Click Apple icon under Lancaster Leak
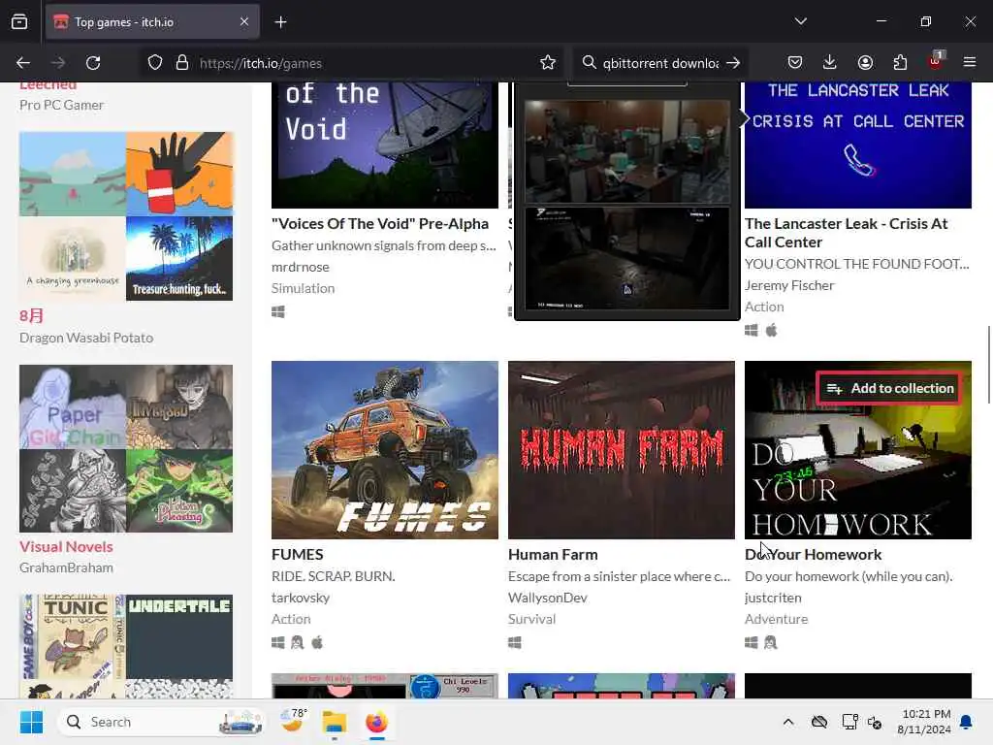Viewport: 993px width, 745px height. [x=771, y=330]
